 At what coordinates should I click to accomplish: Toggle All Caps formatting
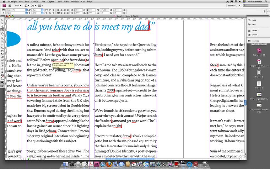[x=47, y=10]
